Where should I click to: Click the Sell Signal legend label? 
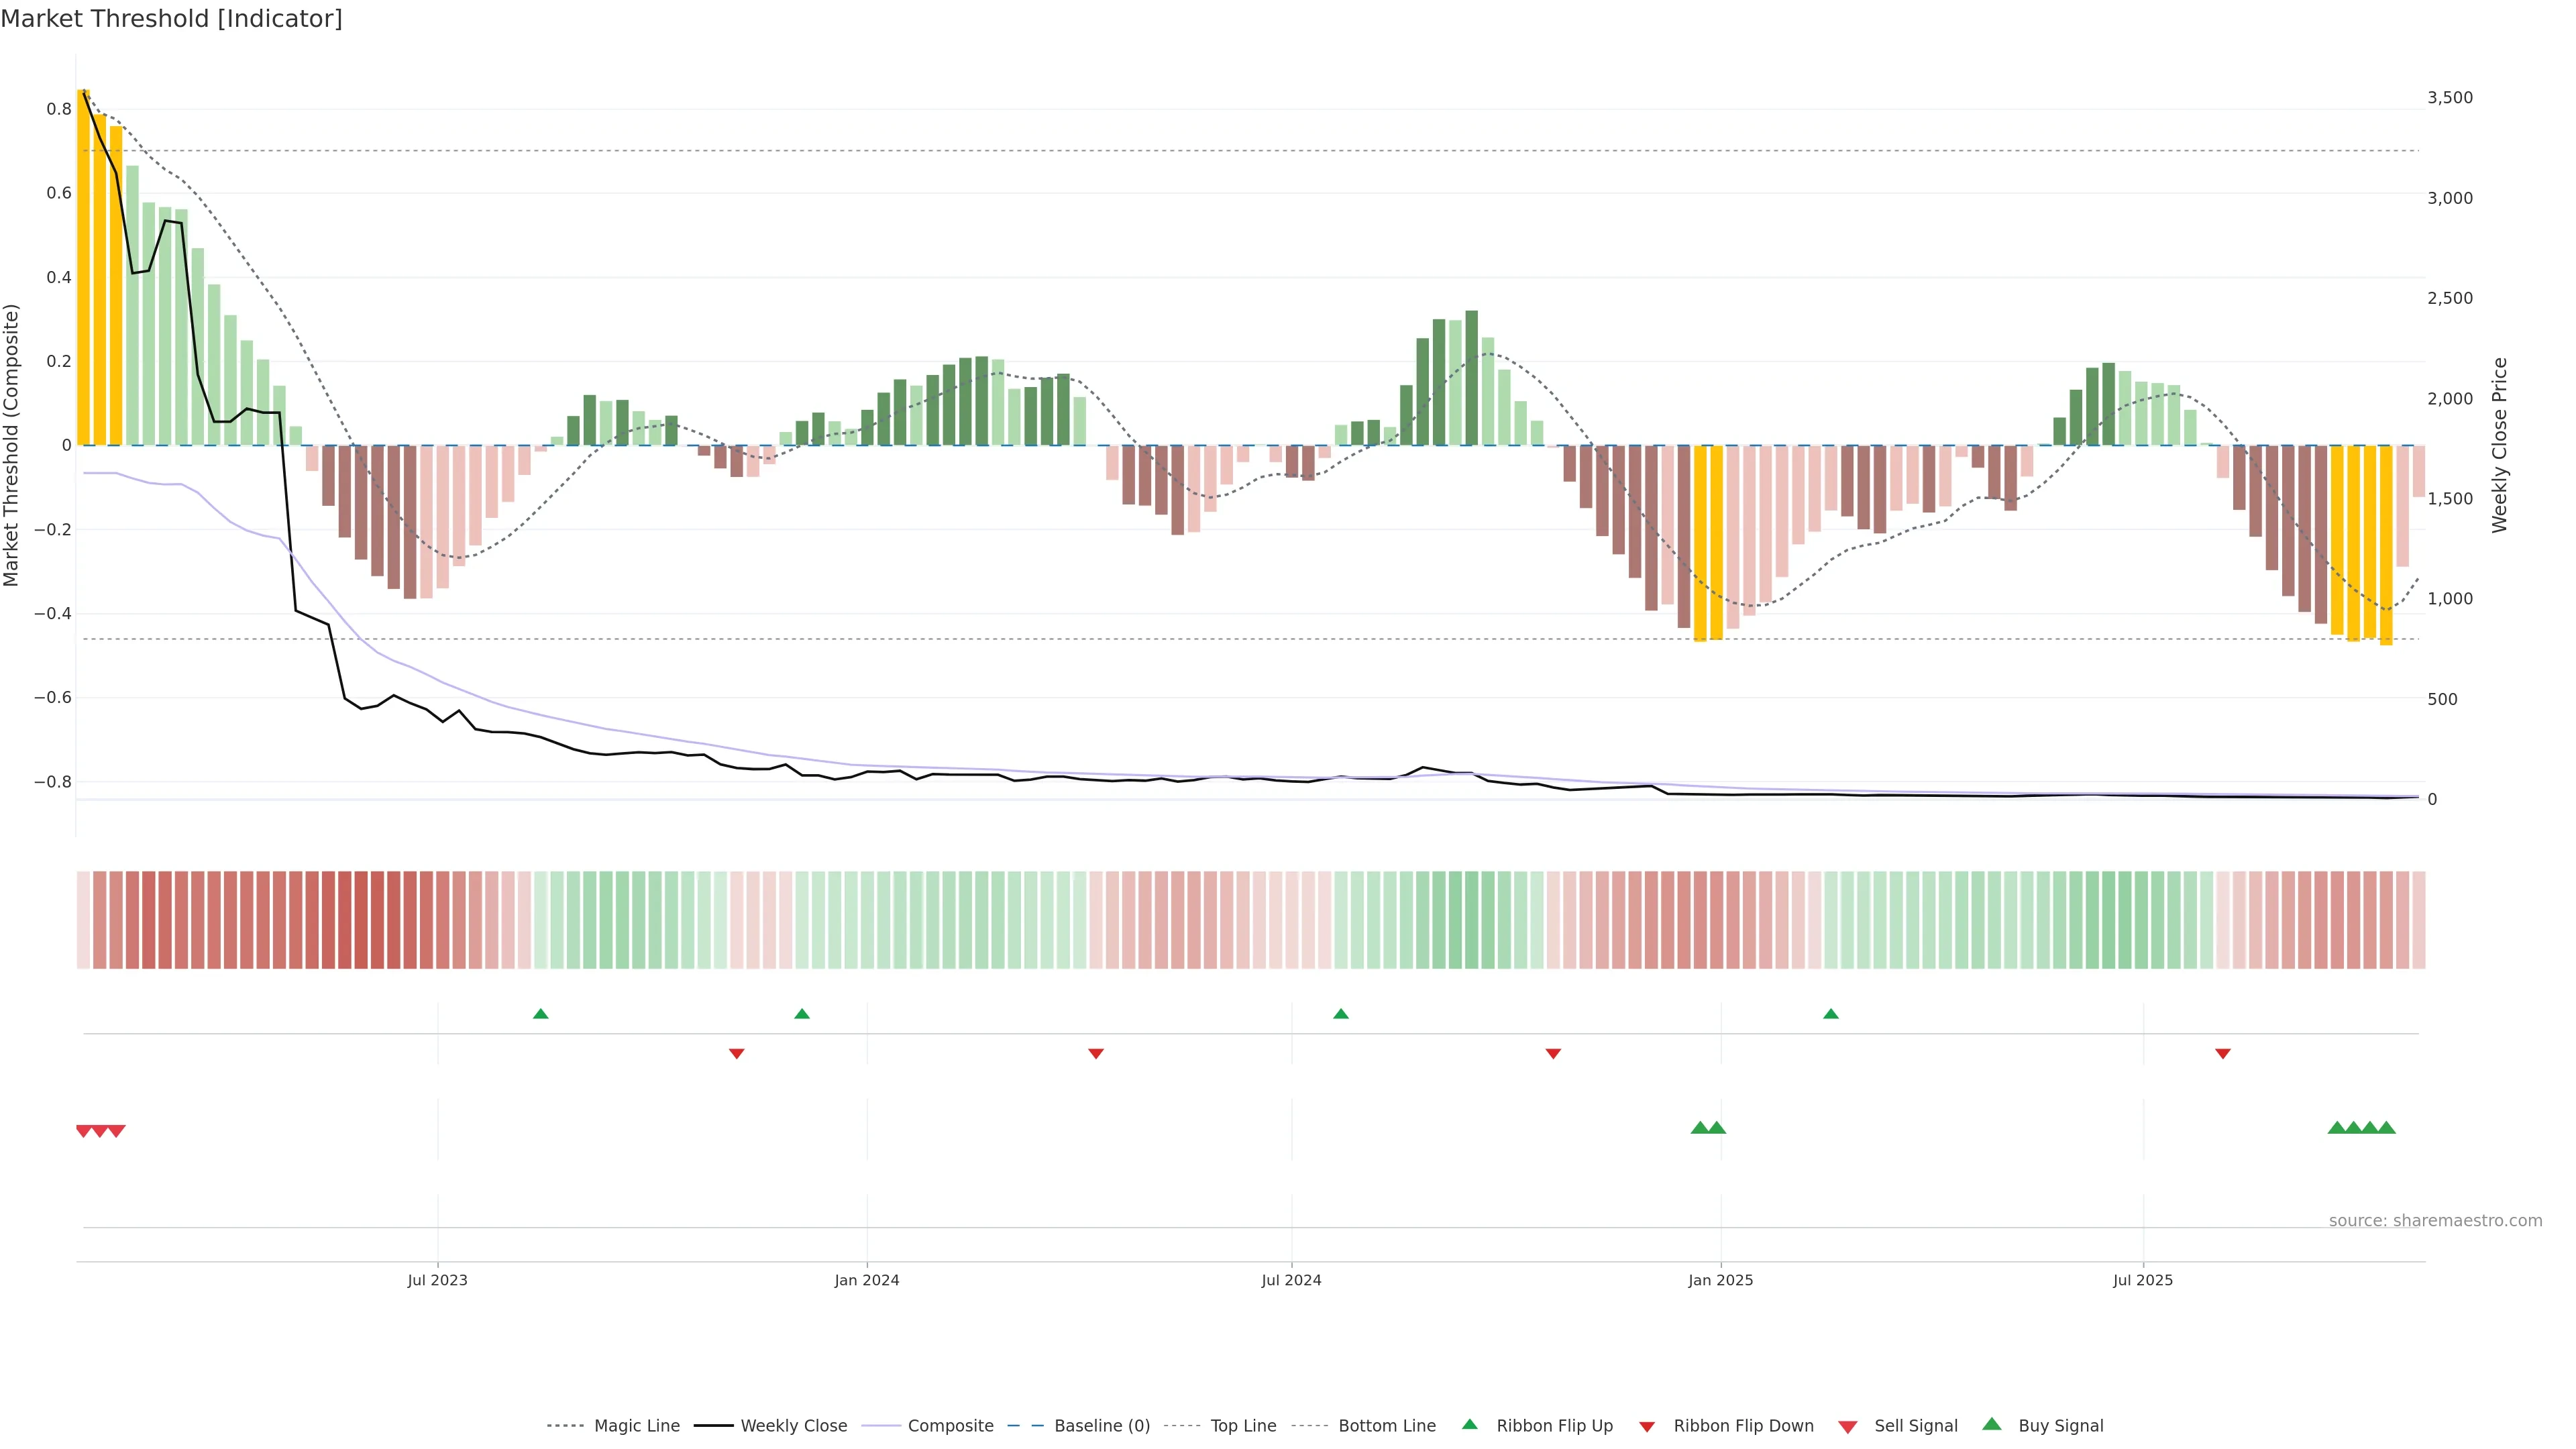tap(1915, 1426)
